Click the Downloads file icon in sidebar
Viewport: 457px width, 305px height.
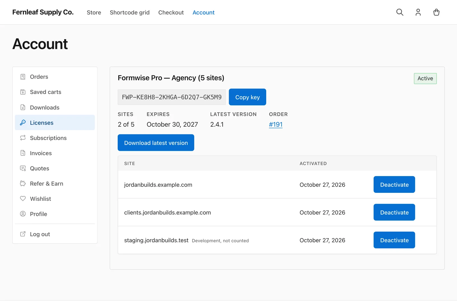(23, 107)
